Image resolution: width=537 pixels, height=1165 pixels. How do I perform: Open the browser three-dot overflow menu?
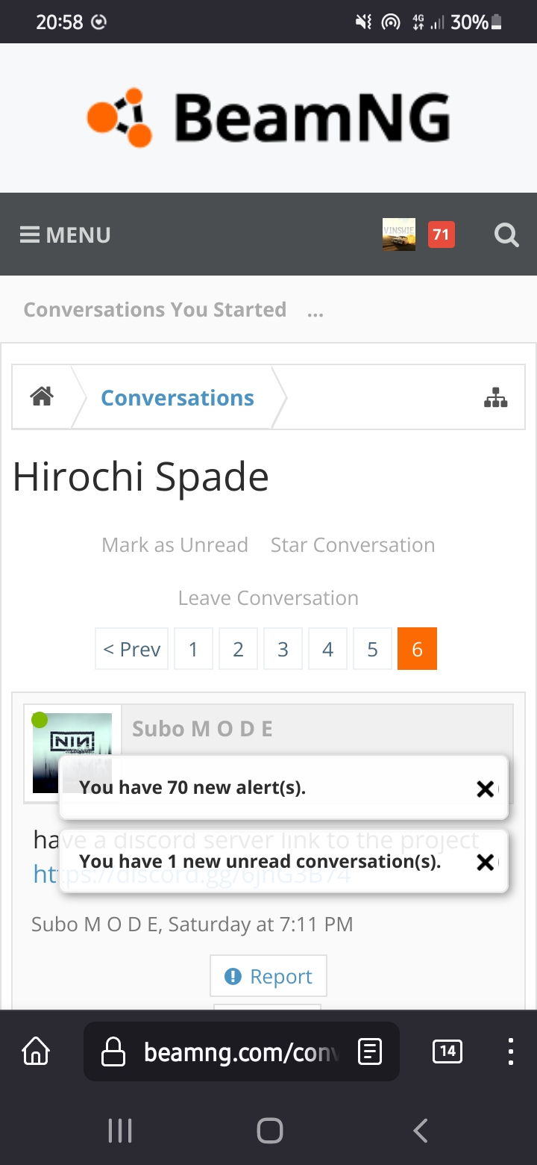(510, 1051)
